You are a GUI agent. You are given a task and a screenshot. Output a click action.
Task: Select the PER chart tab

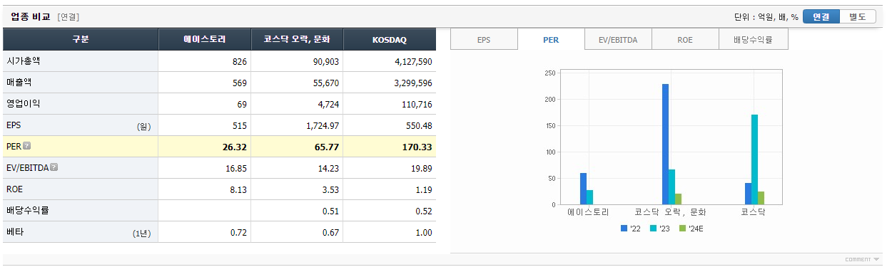(551, 40)
